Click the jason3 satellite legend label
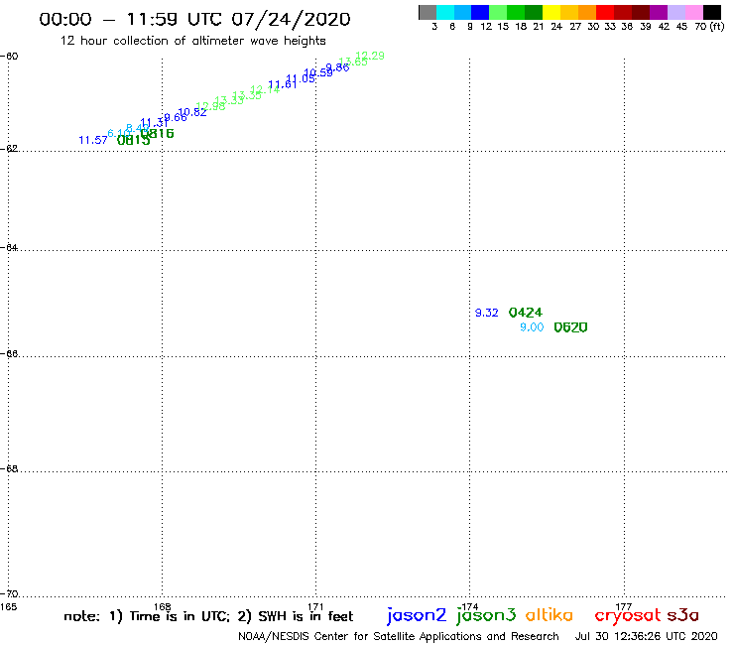The image size is (734, 645). pos(486,615)
